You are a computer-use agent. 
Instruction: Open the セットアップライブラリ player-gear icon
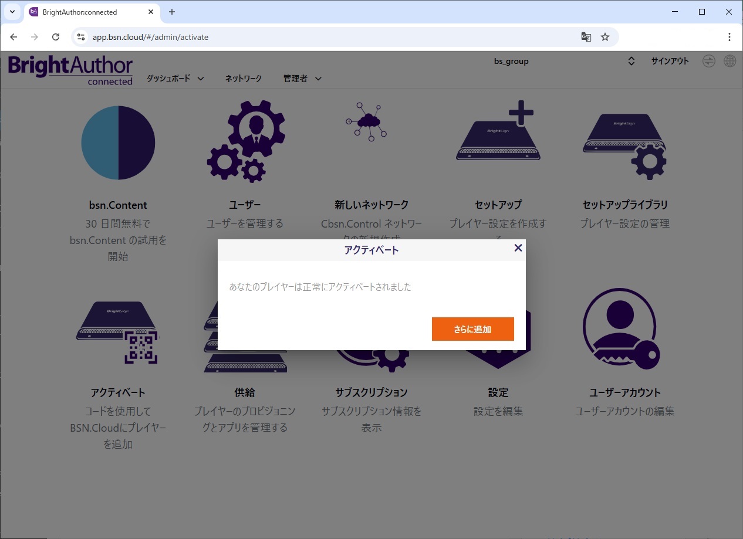pyautogui.click(x=624, y=145)
